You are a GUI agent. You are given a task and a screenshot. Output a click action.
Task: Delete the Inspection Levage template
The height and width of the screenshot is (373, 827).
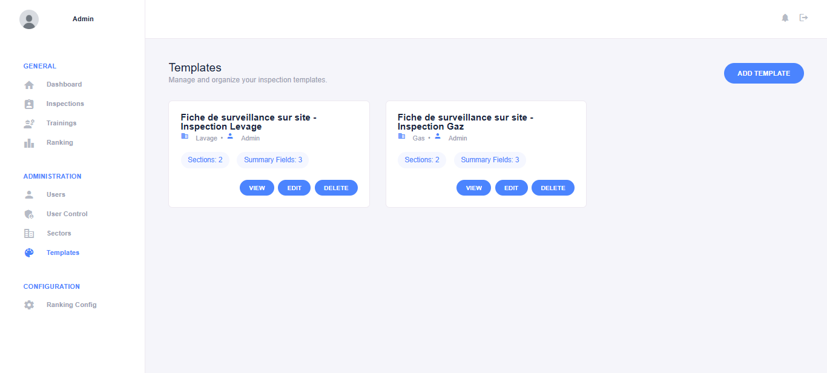coord(336,188)
